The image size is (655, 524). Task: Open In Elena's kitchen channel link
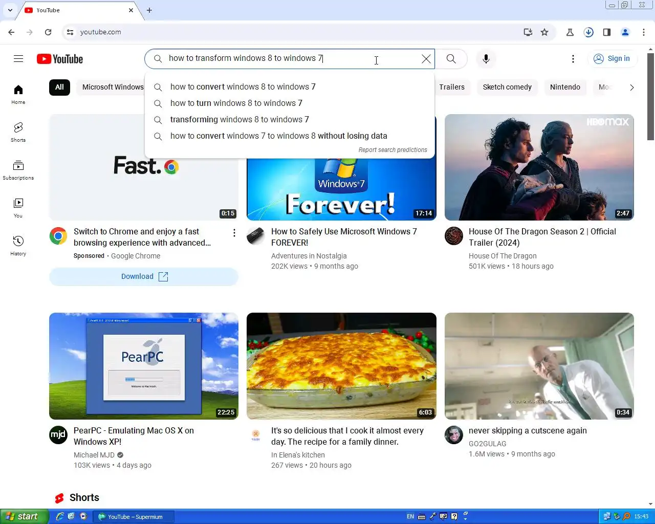(298, 455)
